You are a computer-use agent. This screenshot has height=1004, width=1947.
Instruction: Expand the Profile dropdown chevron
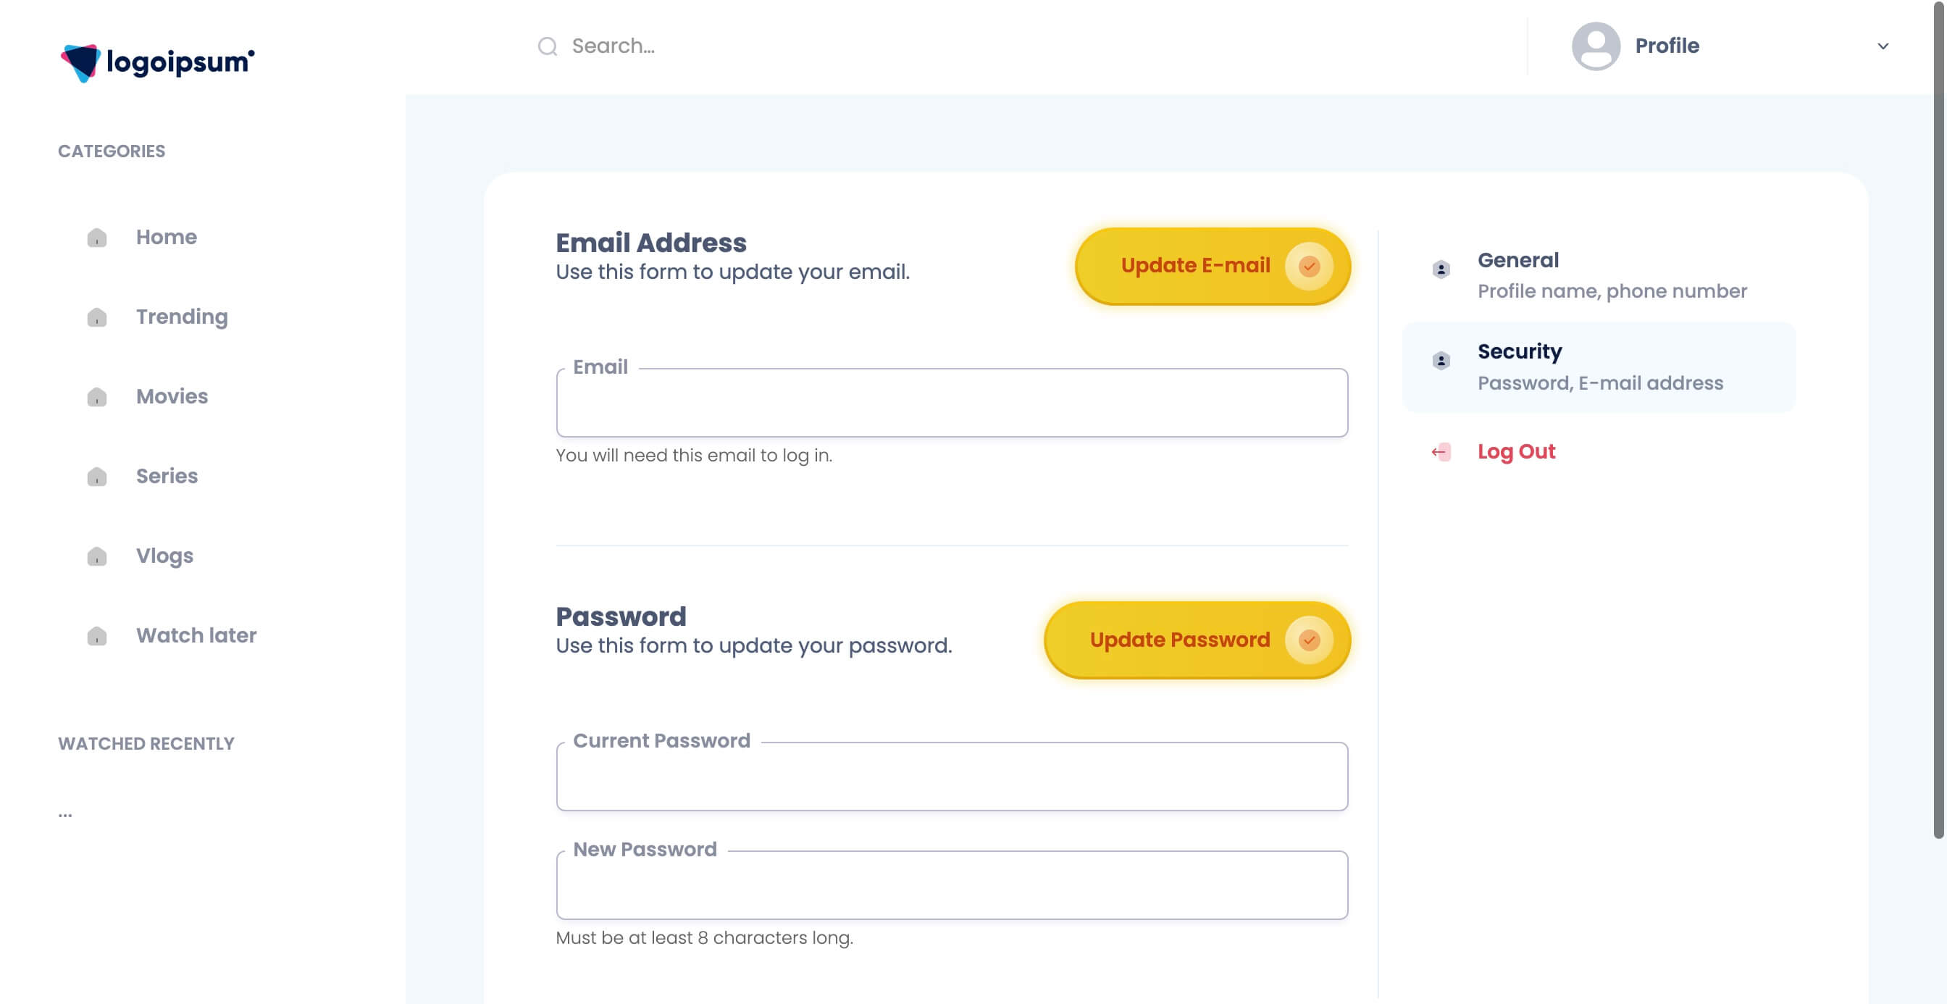(x=1883, y=46)
